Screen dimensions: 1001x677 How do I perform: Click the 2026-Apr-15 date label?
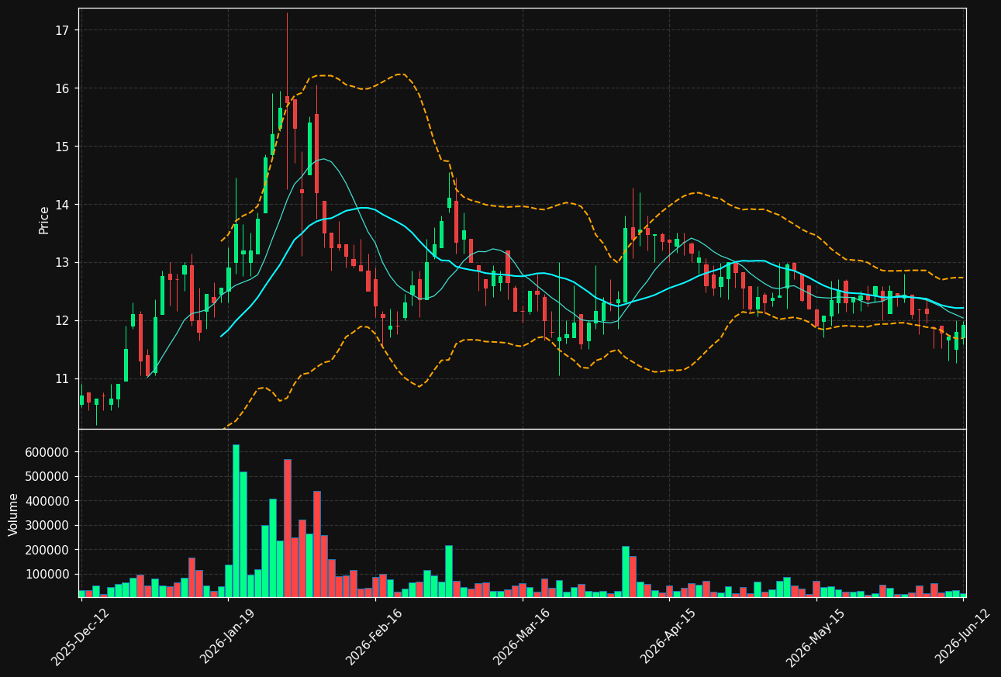[x=668, y=637]
